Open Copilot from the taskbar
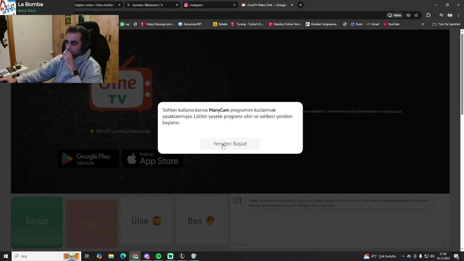Viewport: 464px width, 261px height. (99, 256)
